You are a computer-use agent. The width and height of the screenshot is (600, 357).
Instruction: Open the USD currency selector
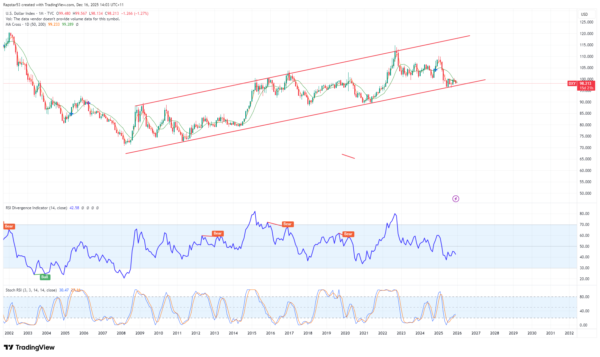coord(584,14)
